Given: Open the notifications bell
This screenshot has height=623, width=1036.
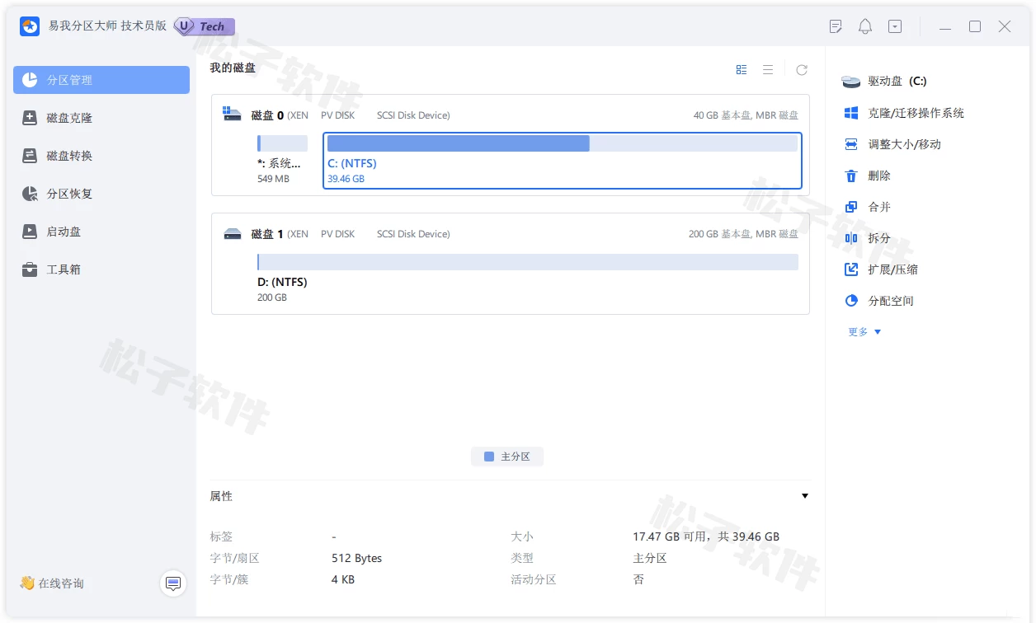Looking at the screenshot, I should [865, 26].
